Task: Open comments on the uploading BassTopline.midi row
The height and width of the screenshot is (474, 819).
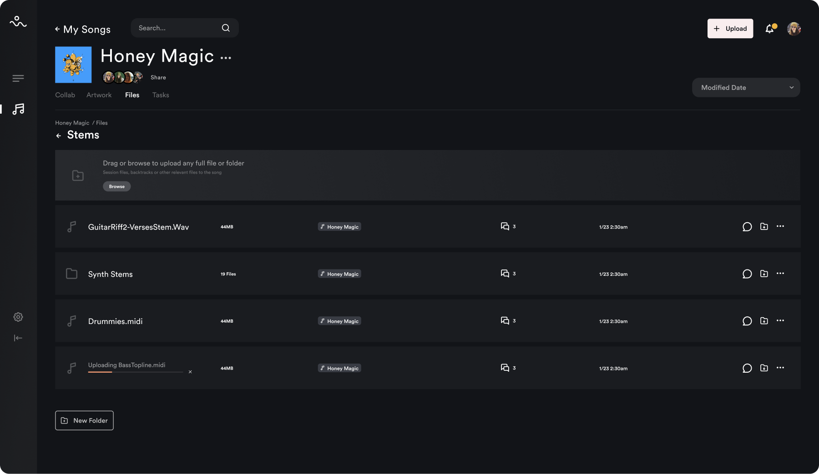Action: [747, 368]
